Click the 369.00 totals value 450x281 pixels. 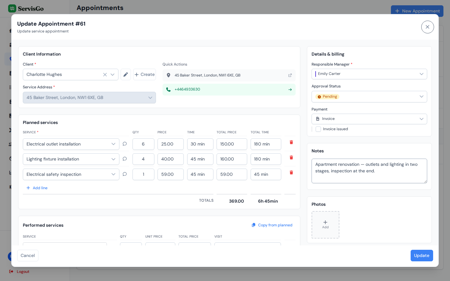[237, 201]
